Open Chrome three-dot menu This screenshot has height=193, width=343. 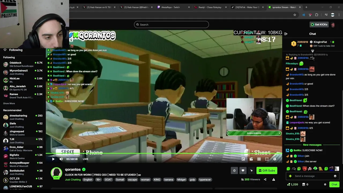339,15
